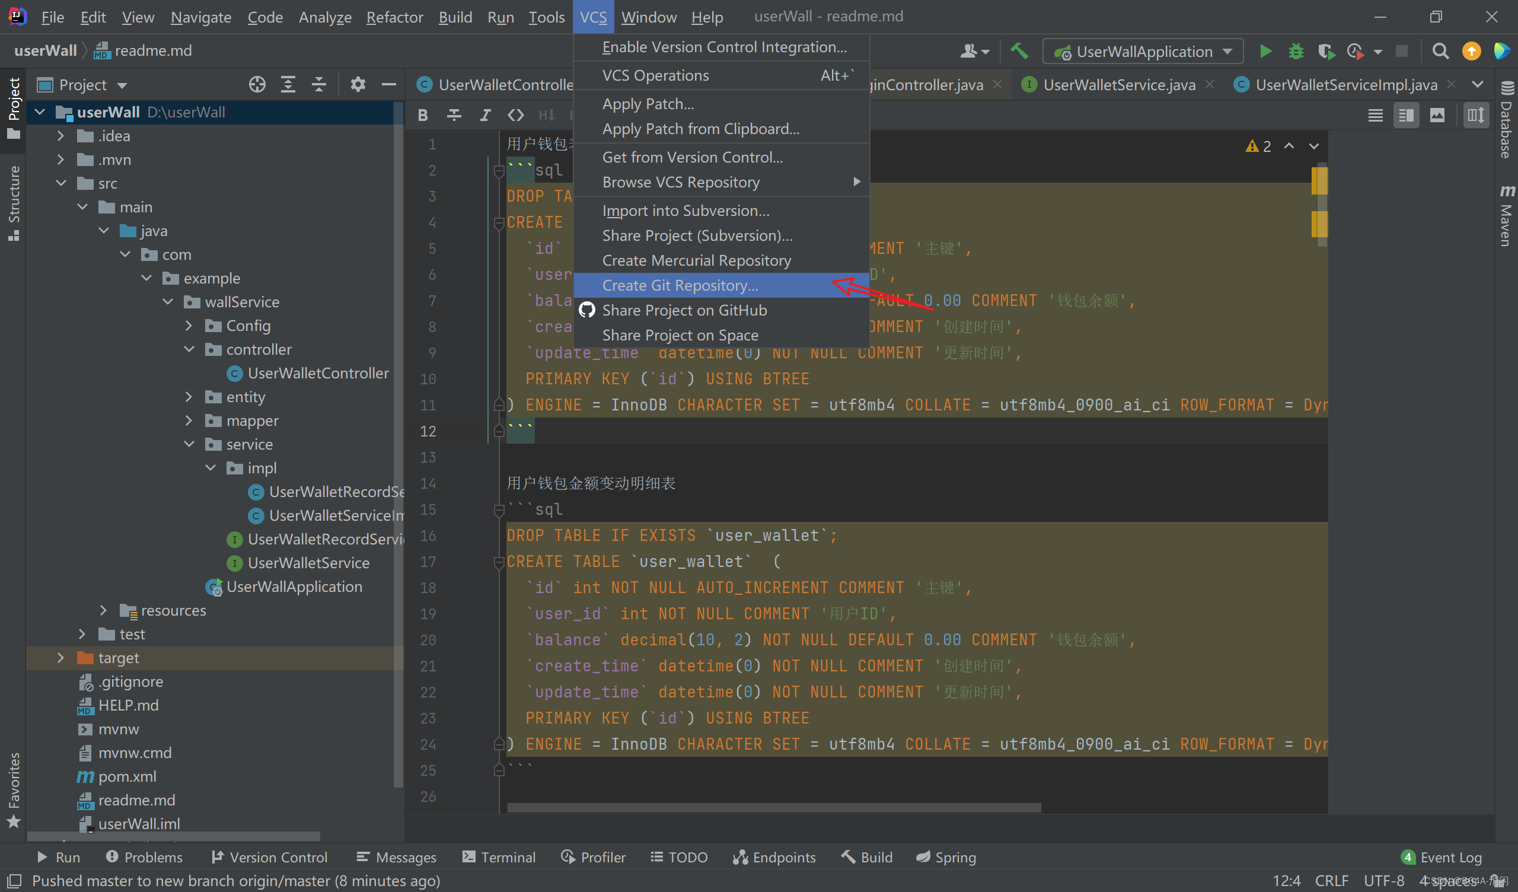1518x892 pixels.
Task: Open pom.xml in project tree
Action: point(127,776)
